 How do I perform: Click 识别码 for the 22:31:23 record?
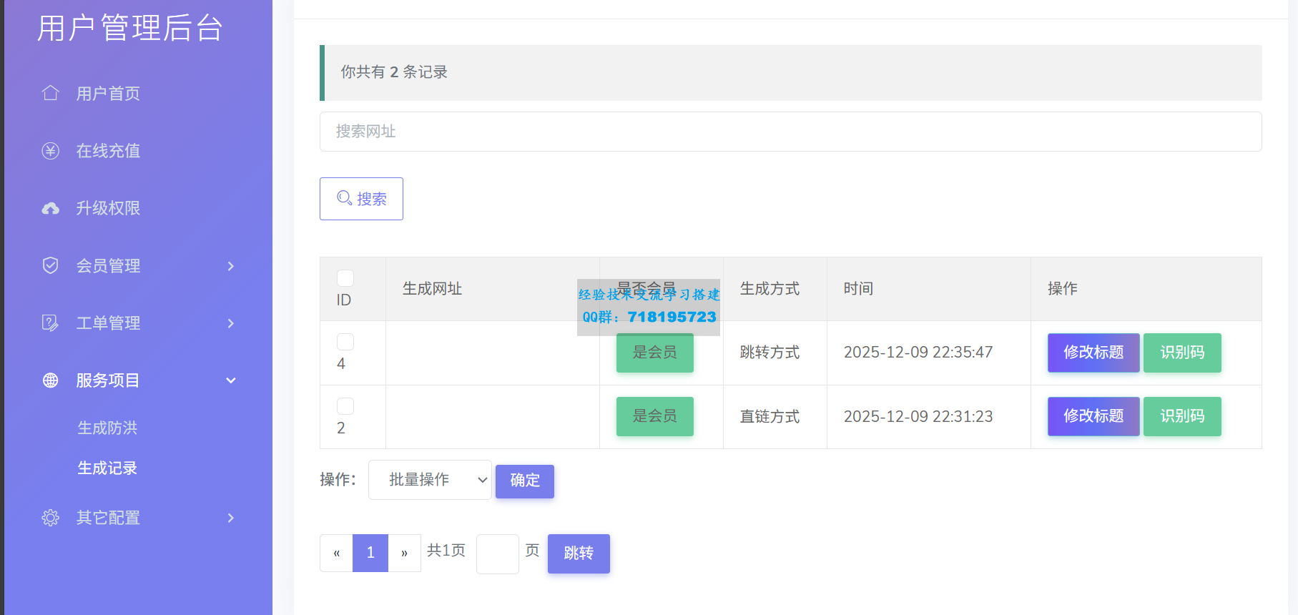1182,416
